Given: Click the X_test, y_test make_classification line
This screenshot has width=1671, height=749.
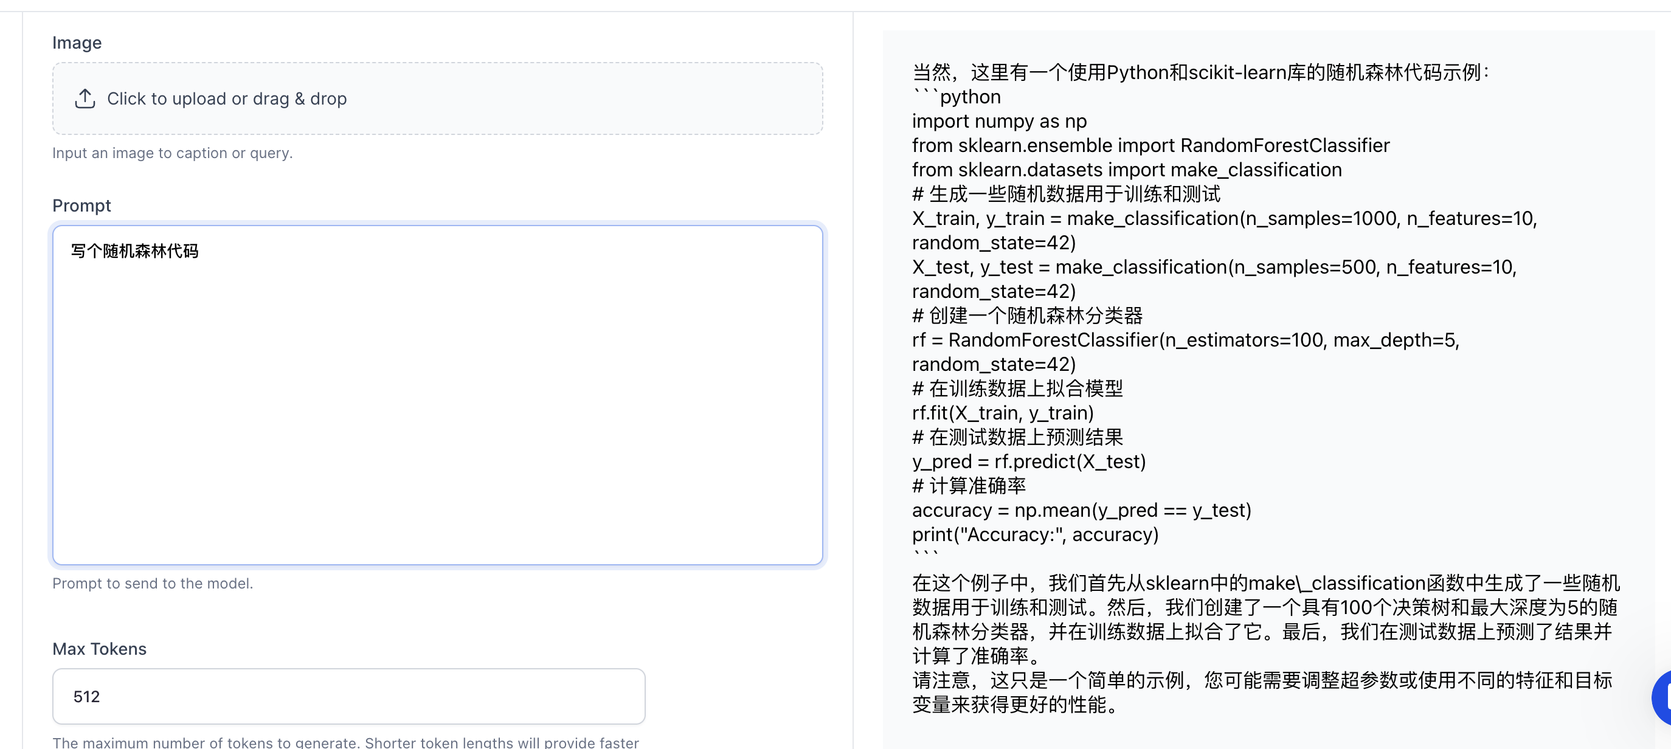Looking at the screenshot, I should 1214,280.
